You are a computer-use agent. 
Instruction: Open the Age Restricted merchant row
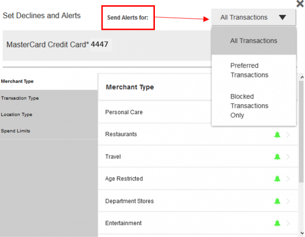(198, 178)
